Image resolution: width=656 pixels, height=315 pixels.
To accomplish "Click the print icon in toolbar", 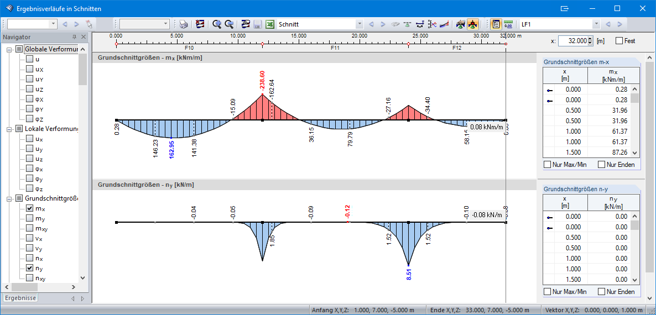I will tap(183, 24).
